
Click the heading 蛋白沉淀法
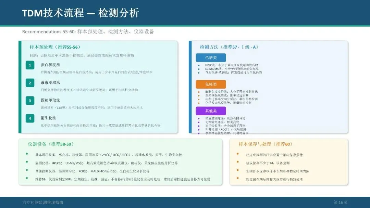pos(50,65)
